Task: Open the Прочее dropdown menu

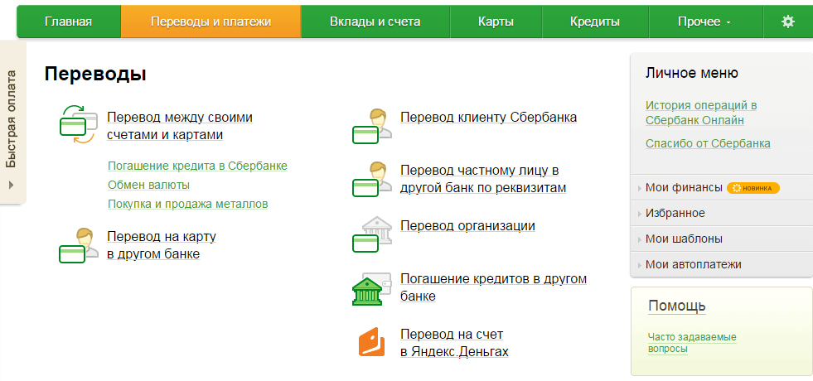Action: click(704, 22)
